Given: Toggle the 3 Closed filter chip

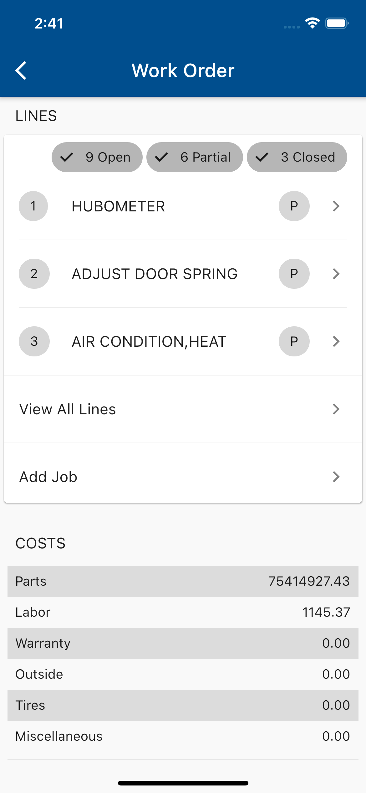Looking at the screenshot, I should 297,157.
